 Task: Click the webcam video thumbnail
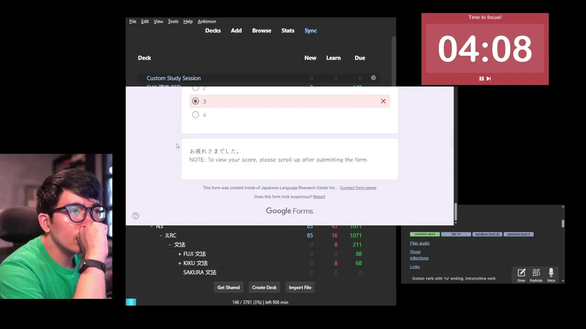(x=56, y=226)
